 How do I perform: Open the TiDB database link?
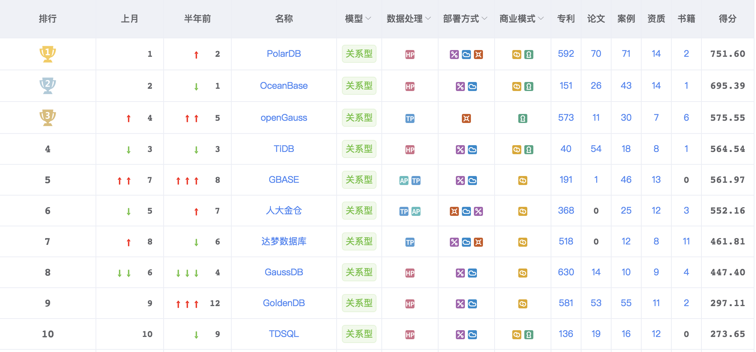click(x=284, y=149)
